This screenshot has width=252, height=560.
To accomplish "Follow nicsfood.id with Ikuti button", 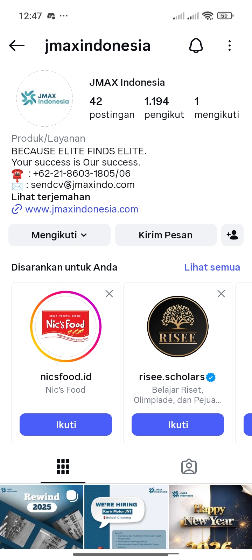I will (x=66, y=425).
